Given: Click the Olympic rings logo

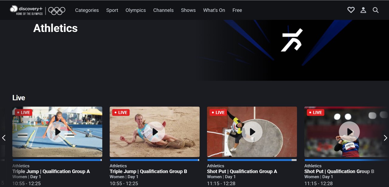Looking at the screenshot, I should coord(57,11).
